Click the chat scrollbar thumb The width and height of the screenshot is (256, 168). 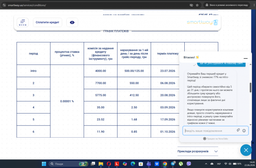click(250, 88)
